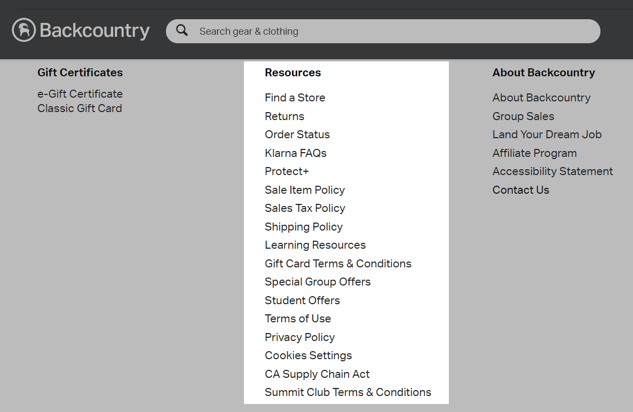Check Order Status link
Image resolution: width=633 pixels, height=412 pixels.
pyautogui.click(x=297, y=134)
